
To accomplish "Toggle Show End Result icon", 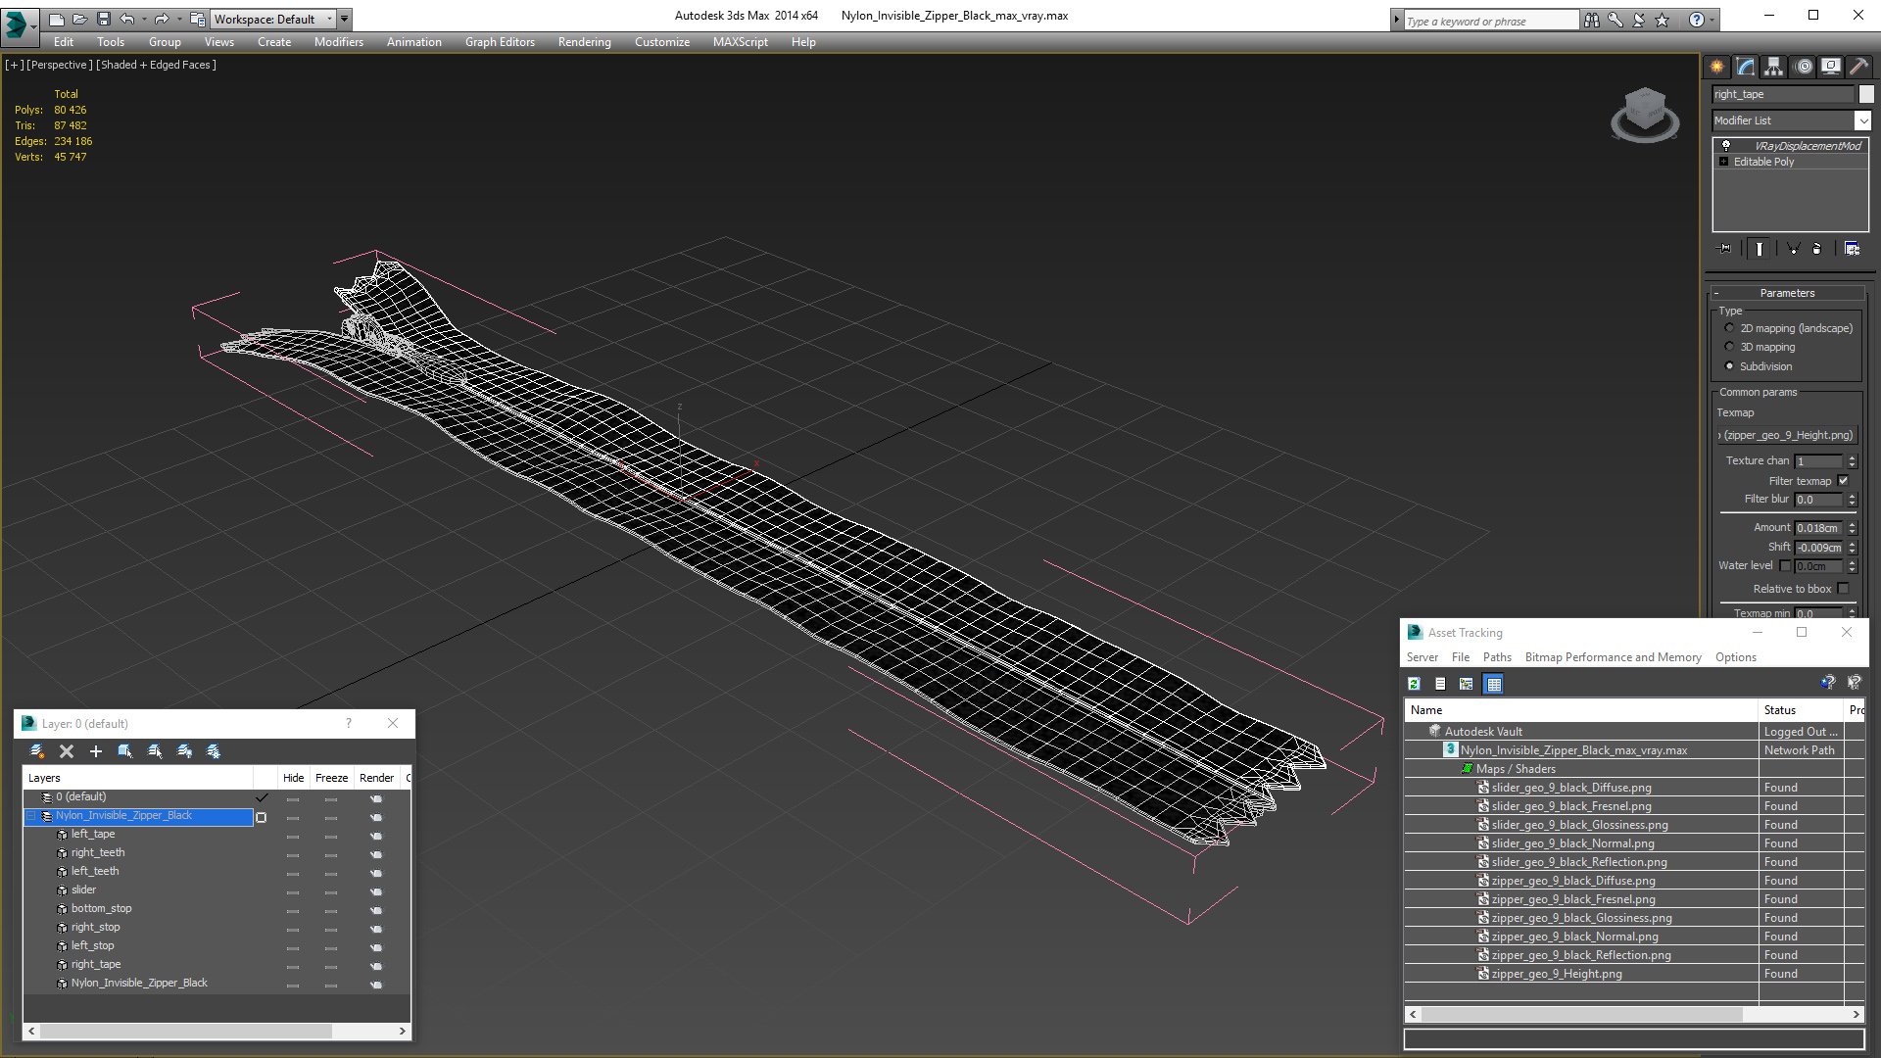I will (1760, 249).
